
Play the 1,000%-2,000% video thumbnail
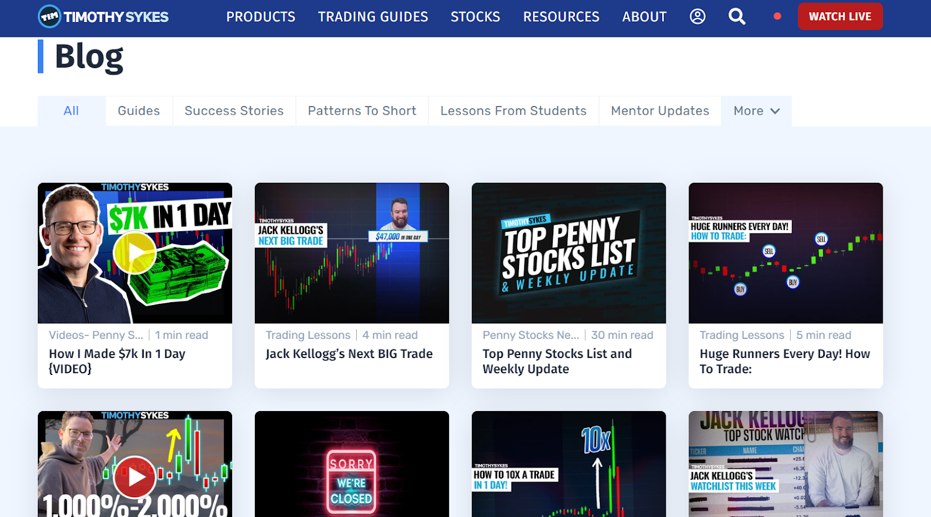click(135, 477)
